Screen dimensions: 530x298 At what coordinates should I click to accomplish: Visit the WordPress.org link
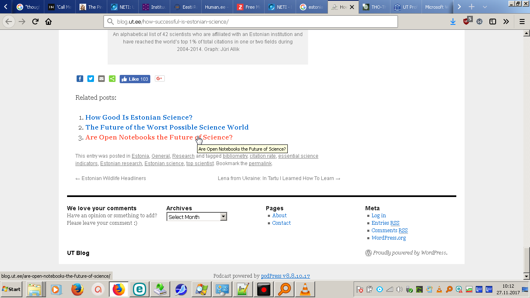click(x=389, y=238)
